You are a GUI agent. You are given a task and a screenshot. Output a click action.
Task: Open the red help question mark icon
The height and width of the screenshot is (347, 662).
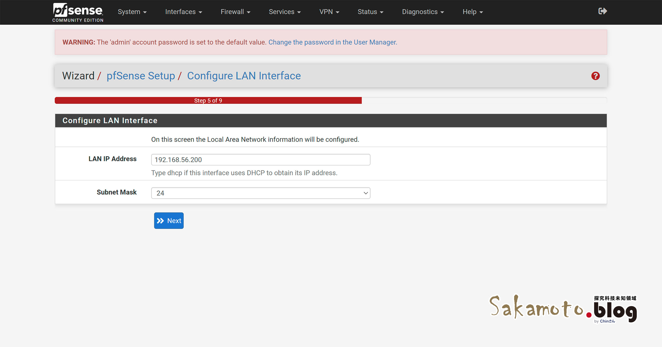click(595, 76)
